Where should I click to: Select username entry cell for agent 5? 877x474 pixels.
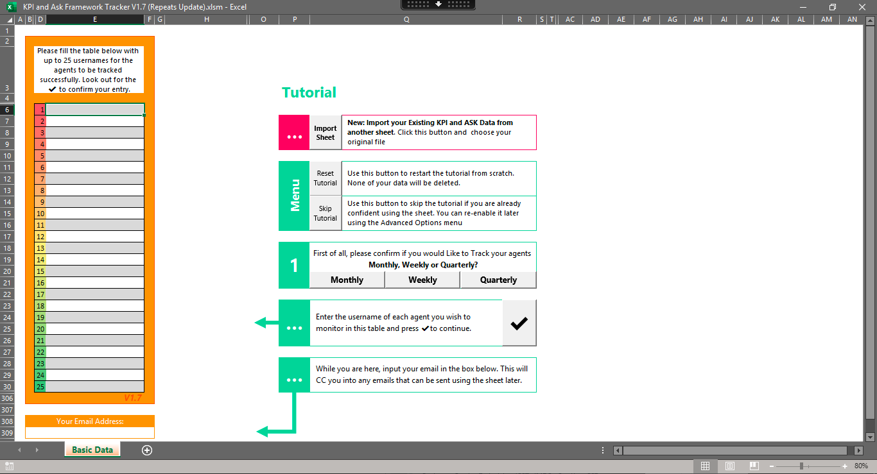tap(95, 156)
